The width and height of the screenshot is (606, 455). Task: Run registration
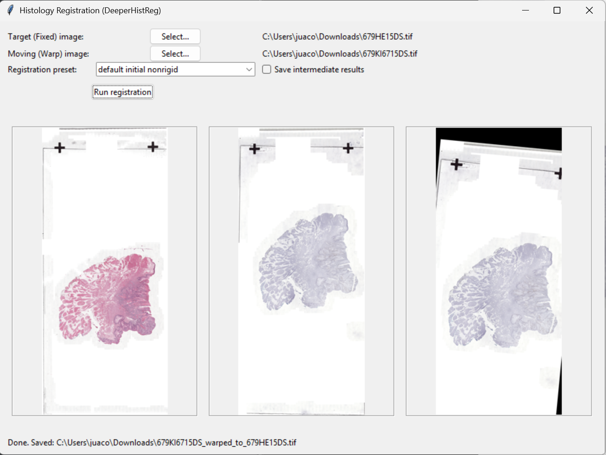[122, 92]
